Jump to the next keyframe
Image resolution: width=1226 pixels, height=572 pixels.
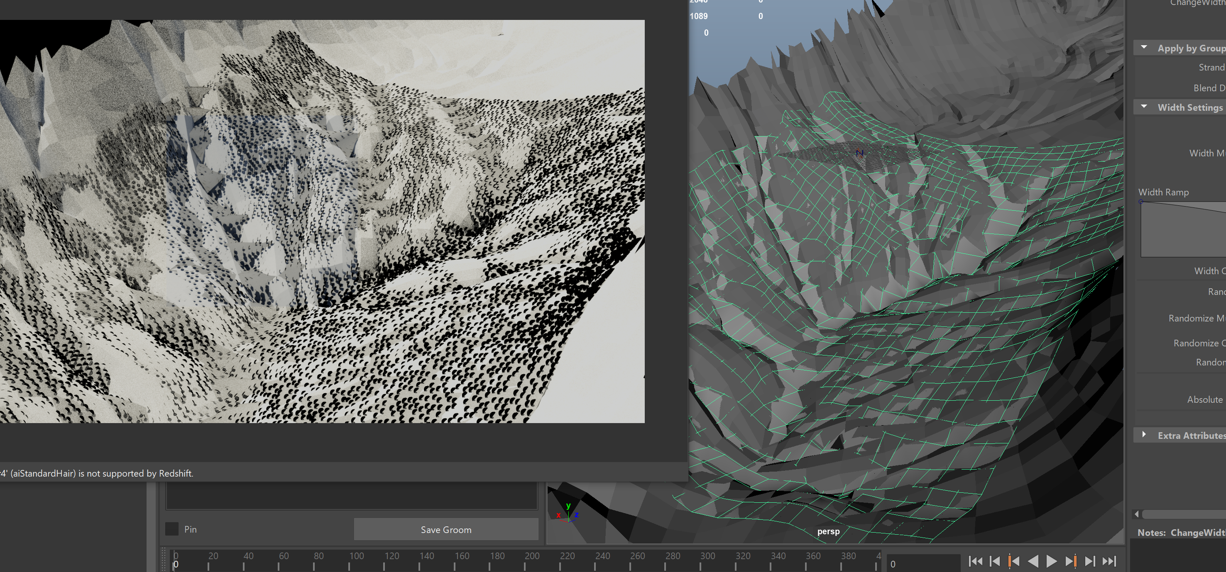(x=1071, y=561)
